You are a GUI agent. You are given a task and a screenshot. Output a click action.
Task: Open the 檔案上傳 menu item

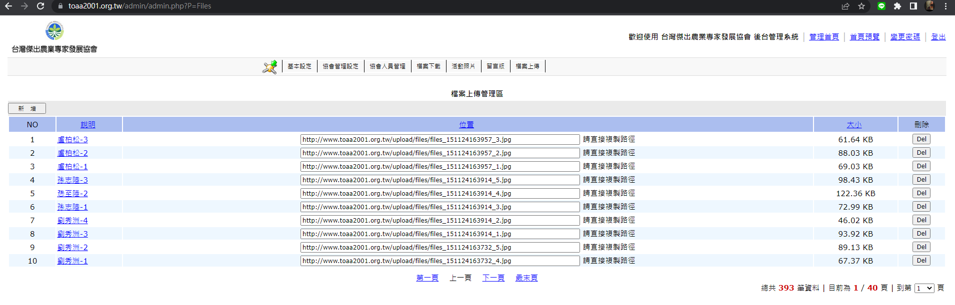click(527, 66)
